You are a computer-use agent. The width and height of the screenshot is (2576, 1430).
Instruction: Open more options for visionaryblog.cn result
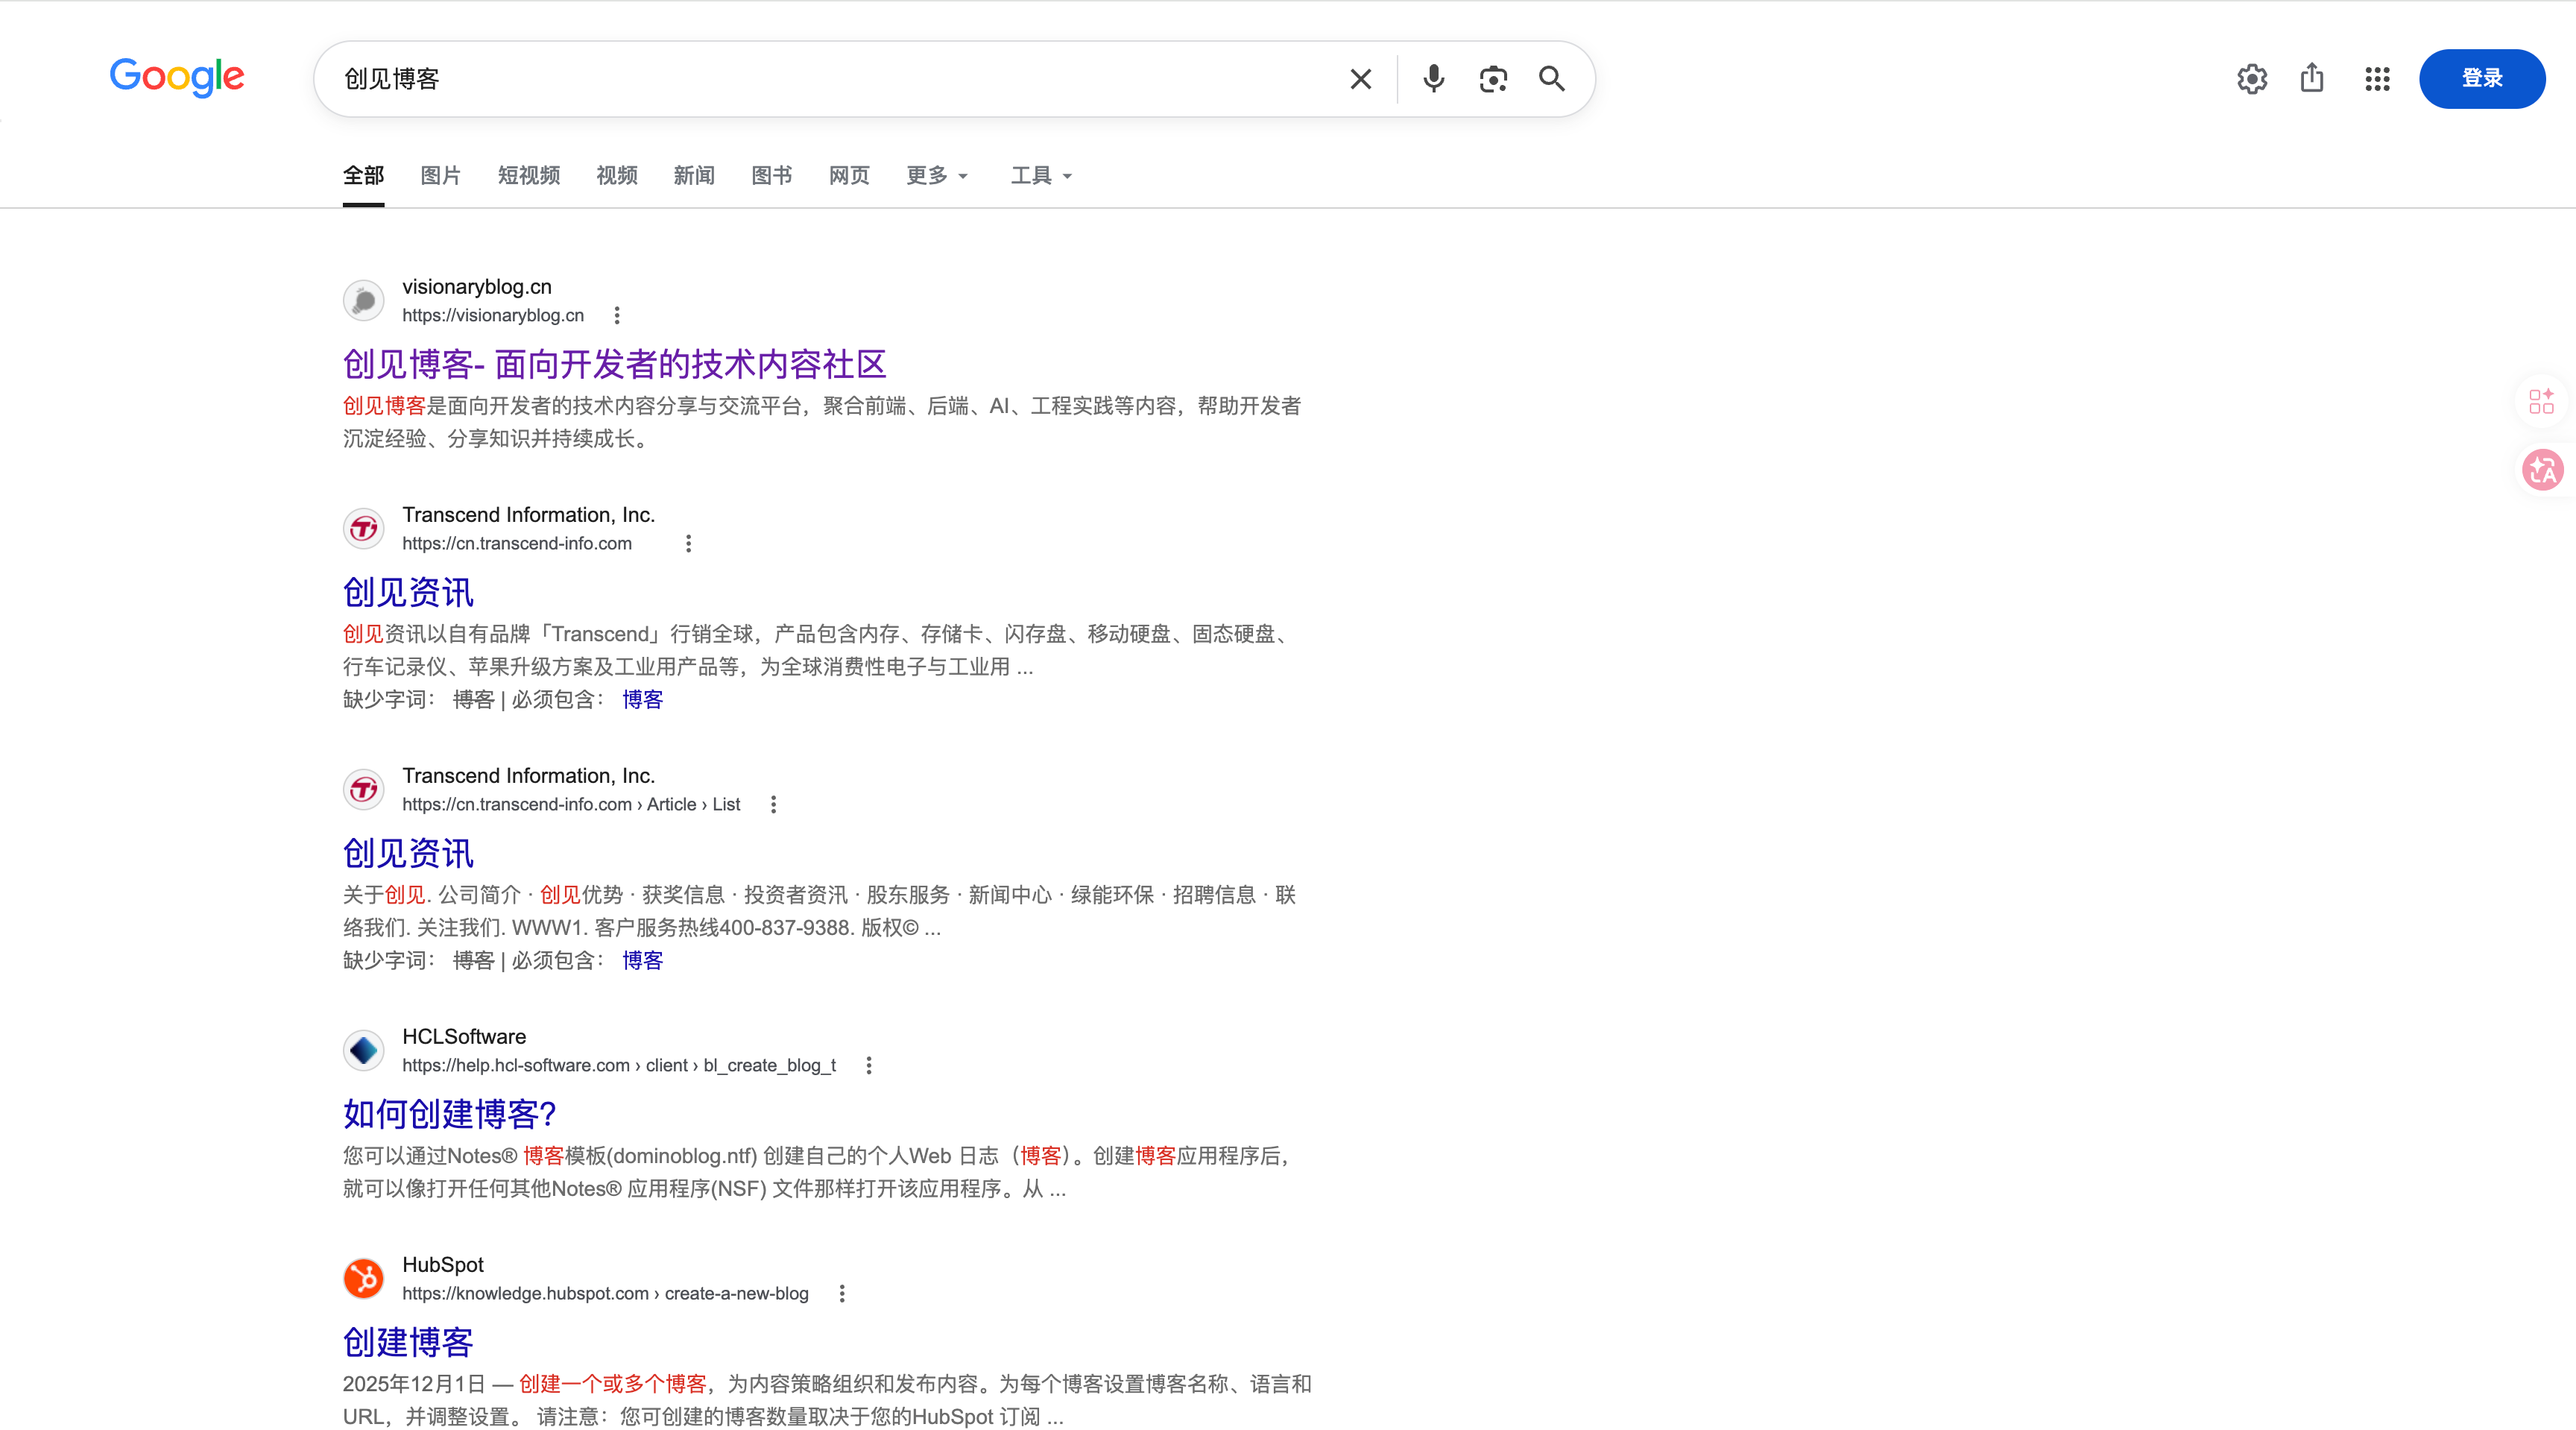[617, 316]
